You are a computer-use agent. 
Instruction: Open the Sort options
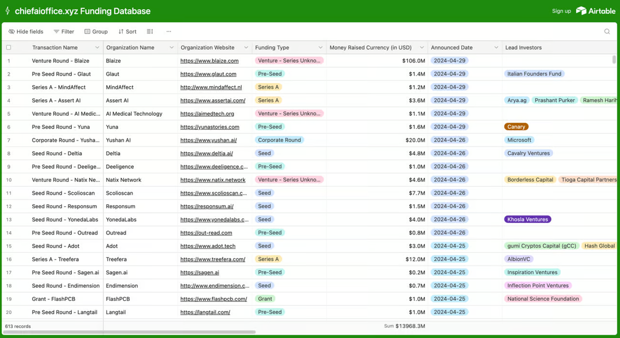click(127, 32)
